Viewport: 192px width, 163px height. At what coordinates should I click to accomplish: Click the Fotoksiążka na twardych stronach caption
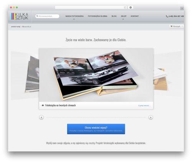(x=60, y=105)
